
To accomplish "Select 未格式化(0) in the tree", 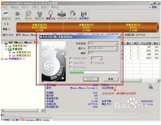I will 20,46.
